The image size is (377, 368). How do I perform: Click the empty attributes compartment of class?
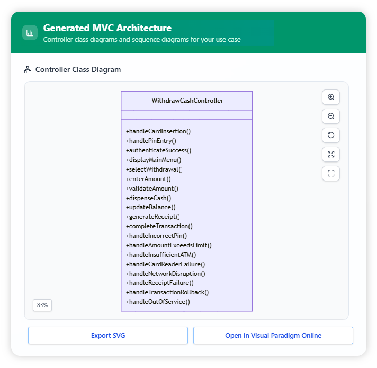pyautogui.click(x=186, y=115)
